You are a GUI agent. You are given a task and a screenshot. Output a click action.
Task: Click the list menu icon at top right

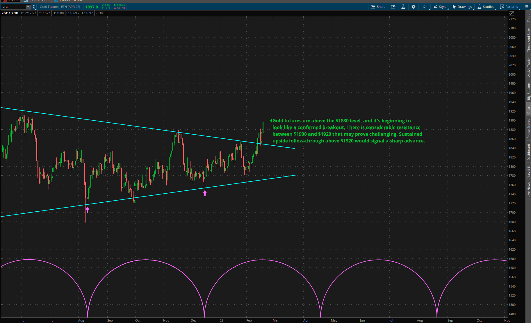(x=527, y=7)
